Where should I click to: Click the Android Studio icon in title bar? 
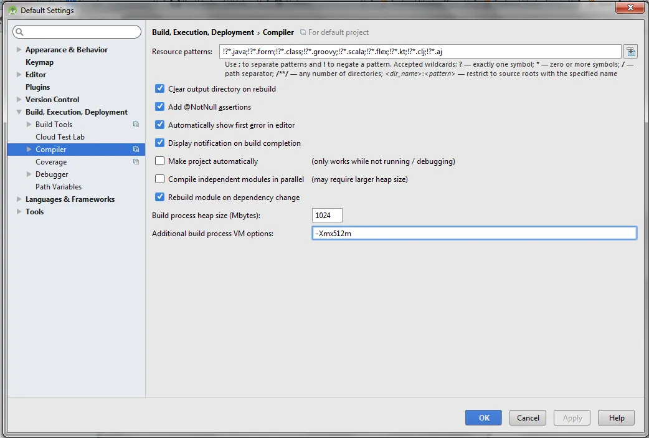pos(12,11)
